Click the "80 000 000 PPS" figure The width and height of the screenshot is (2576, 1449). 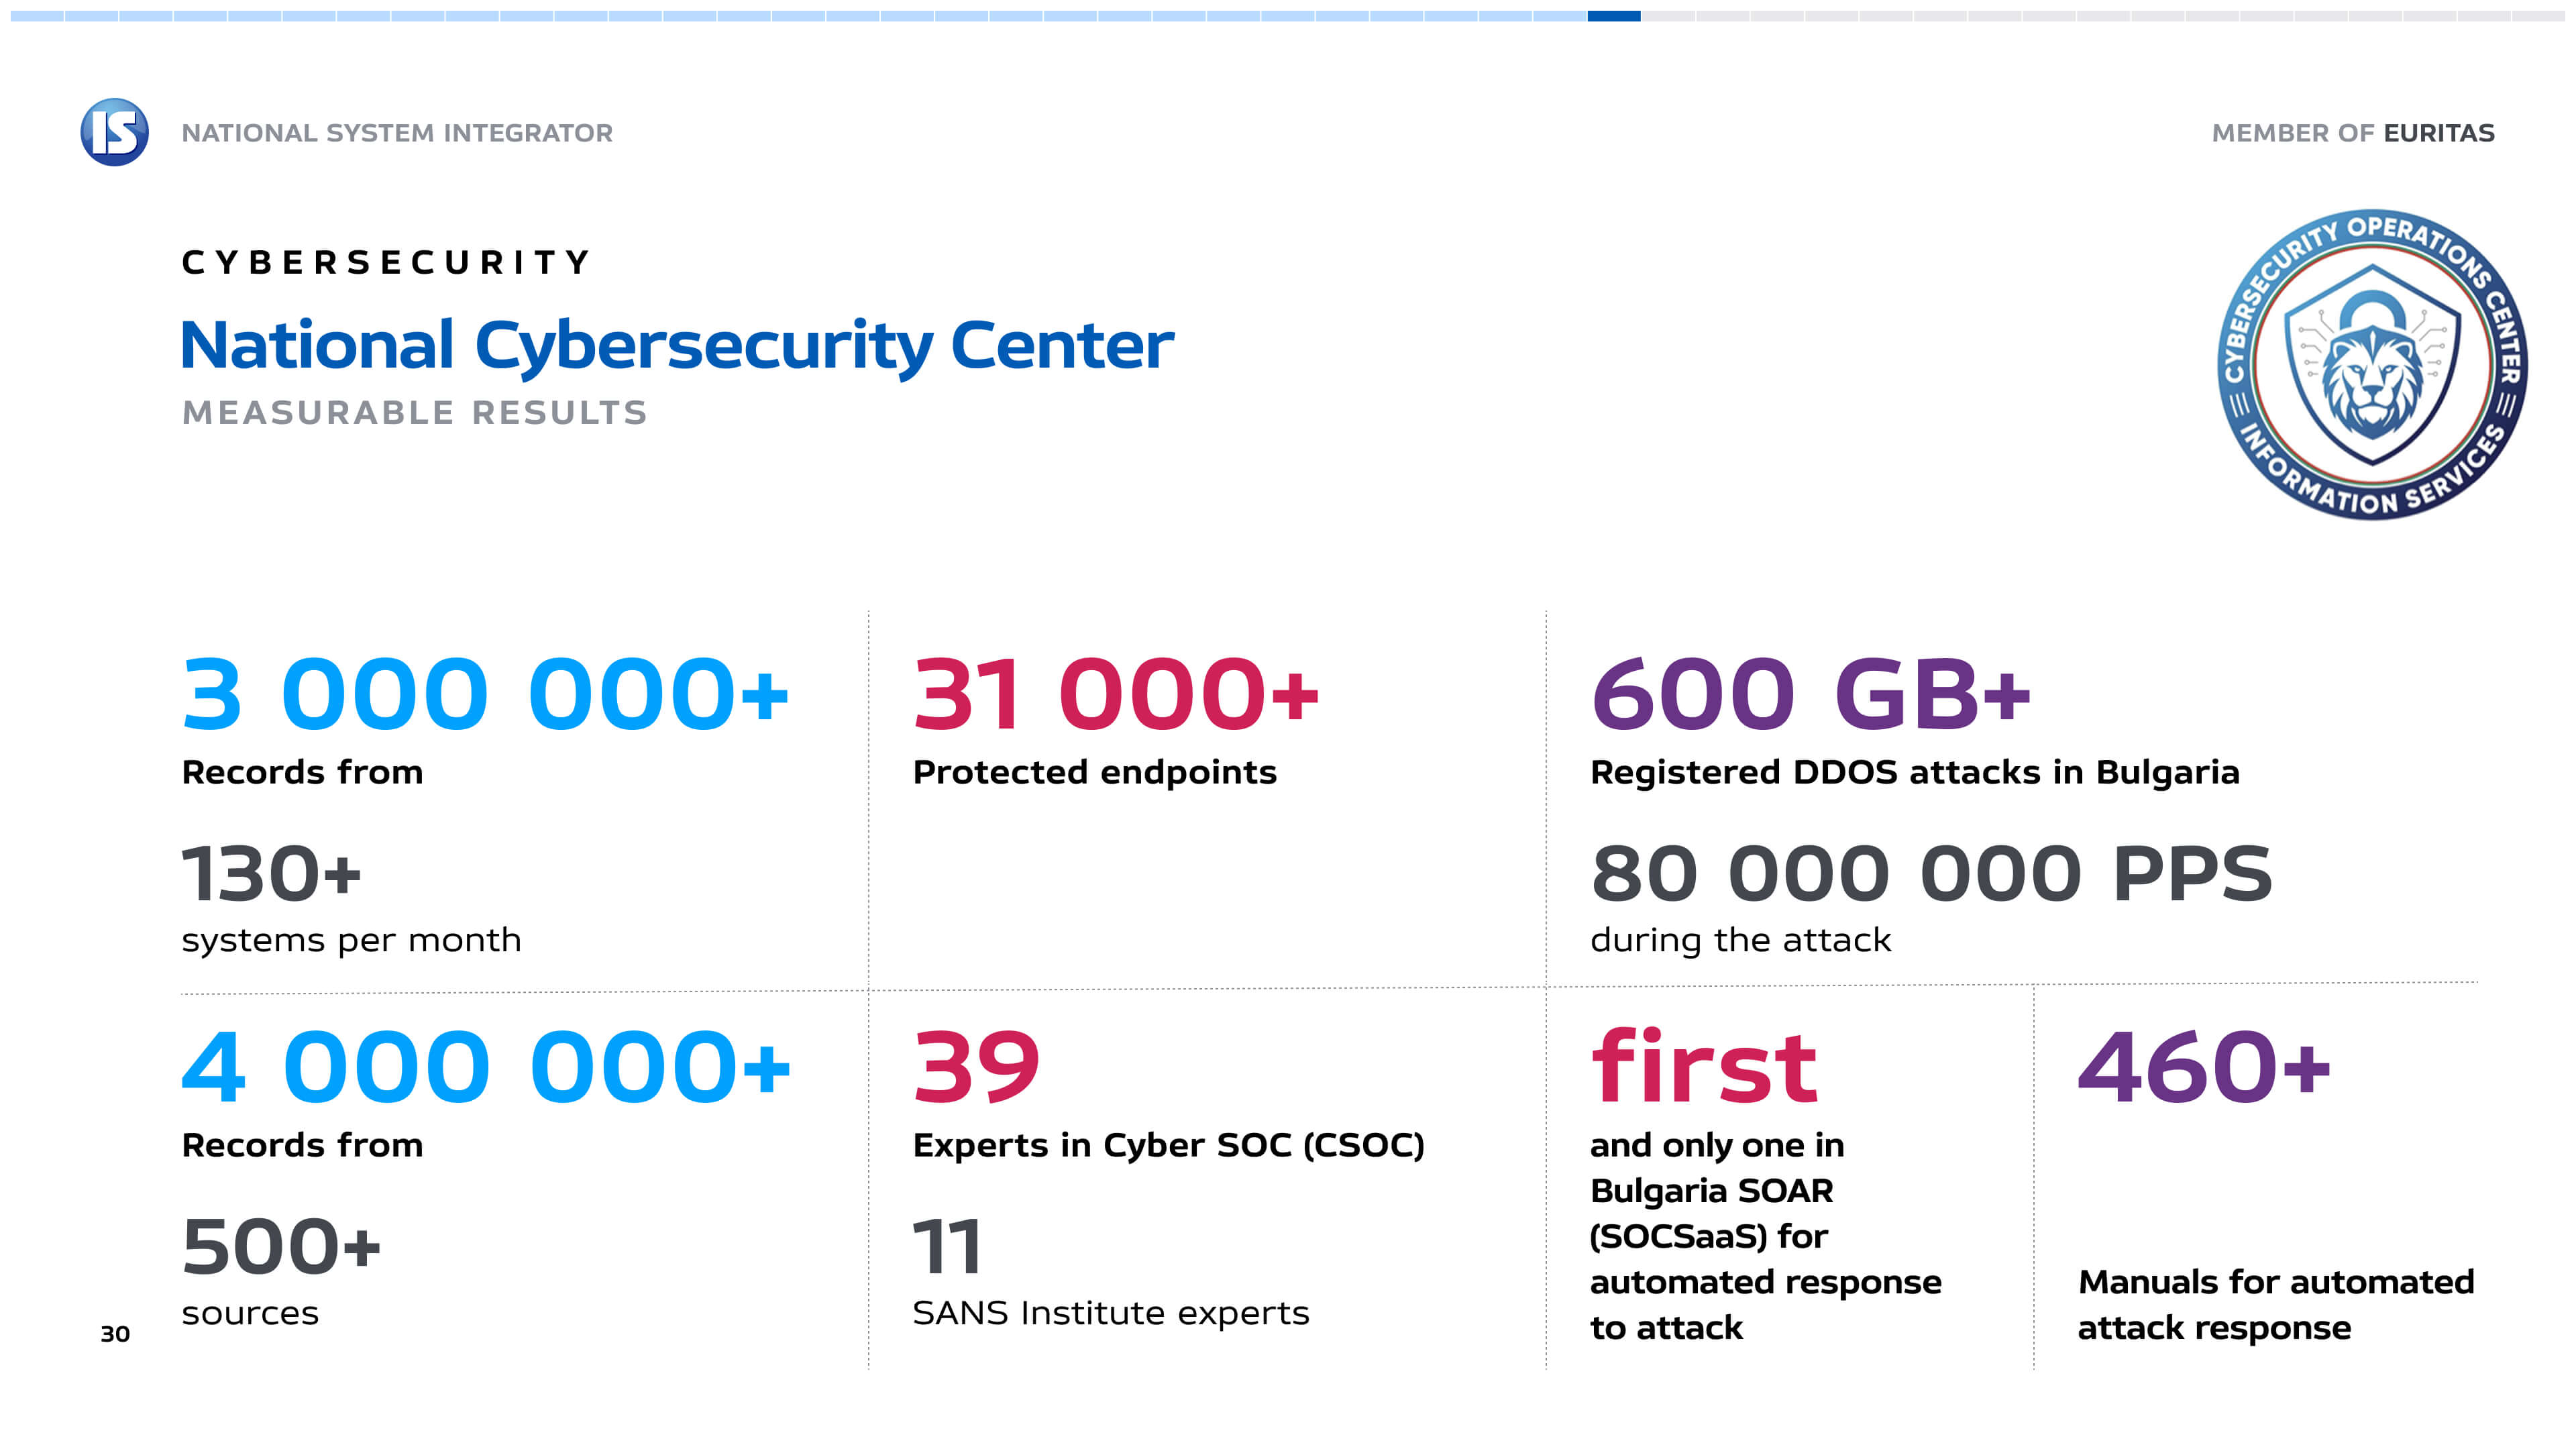1931,874
